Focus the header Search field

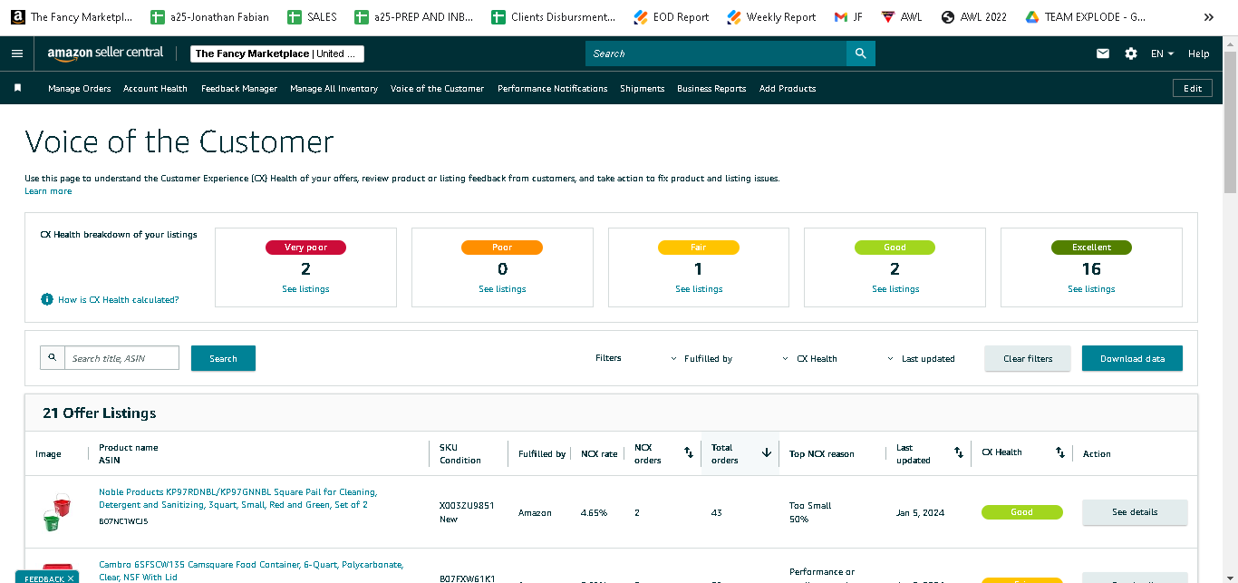coord(716,53)
